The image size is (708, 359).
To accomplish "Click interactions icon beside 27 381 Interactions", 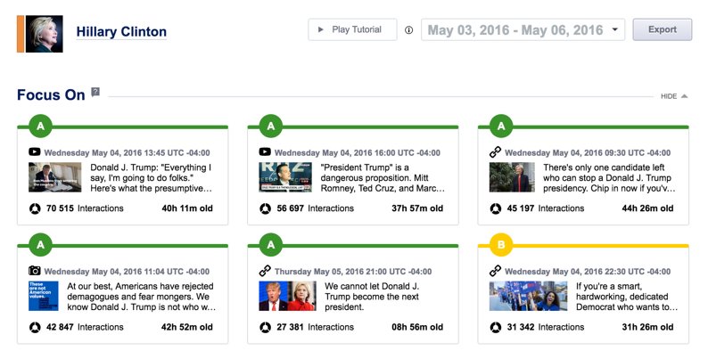I will pos(265,327).
